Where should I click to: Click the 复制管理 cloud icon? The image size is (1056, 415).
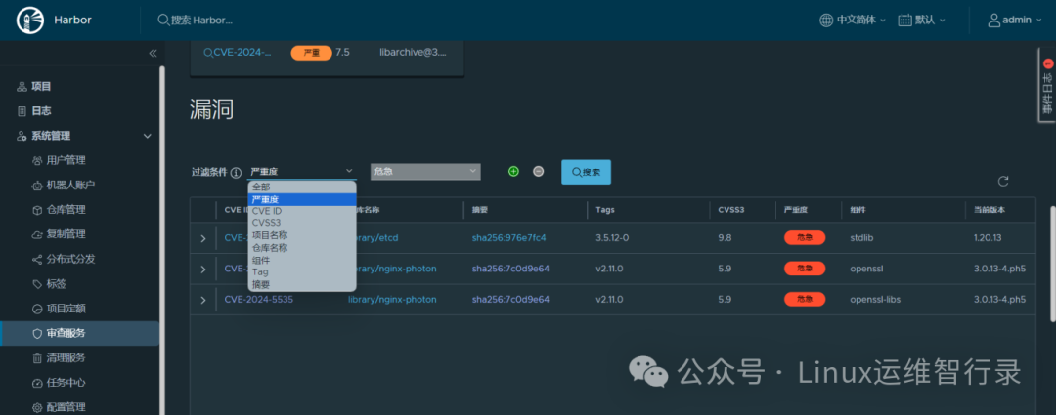point(37,234)
